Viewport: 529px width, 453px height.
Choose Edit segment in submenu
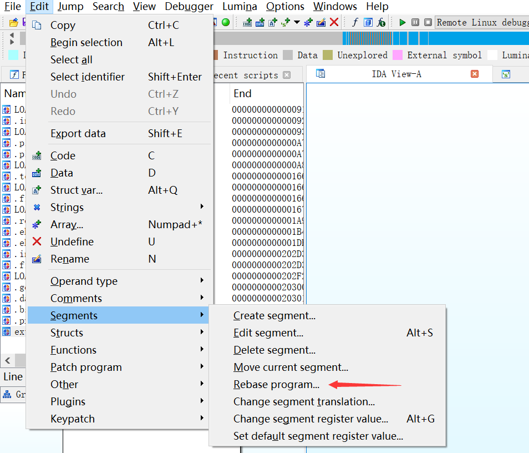pos(268,333)
